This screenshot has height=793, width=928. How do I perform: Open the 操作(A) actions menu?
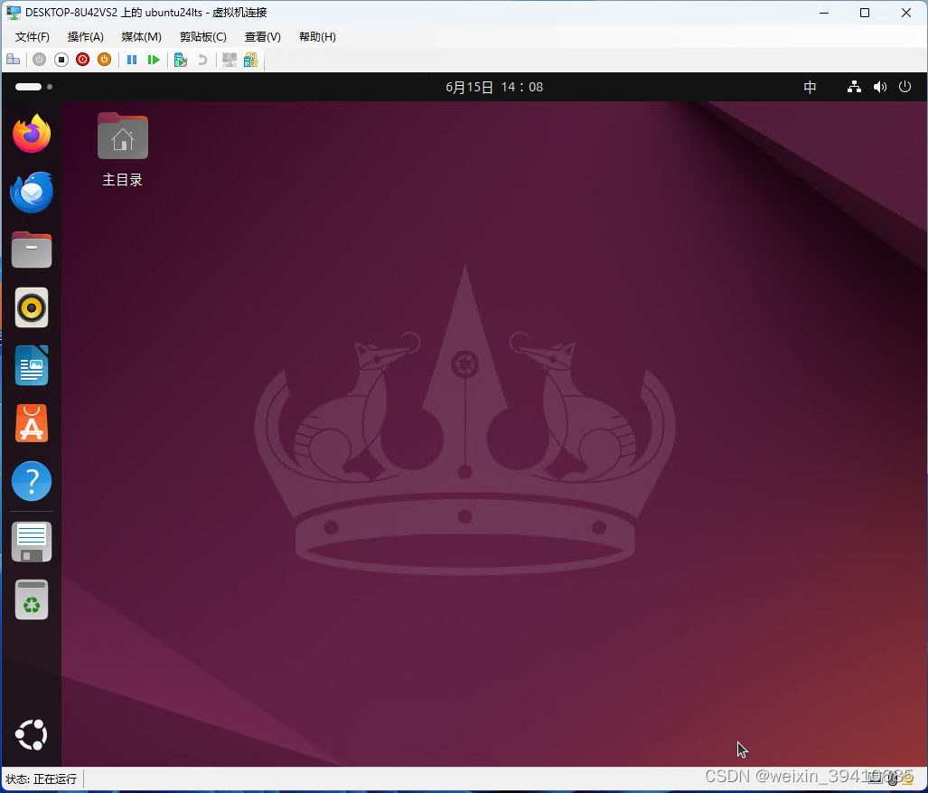coord(84,37)
